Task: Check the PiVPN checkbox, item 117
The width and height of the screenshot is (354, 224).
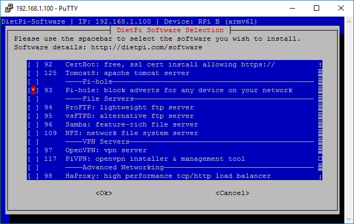Action: point(33,159)
